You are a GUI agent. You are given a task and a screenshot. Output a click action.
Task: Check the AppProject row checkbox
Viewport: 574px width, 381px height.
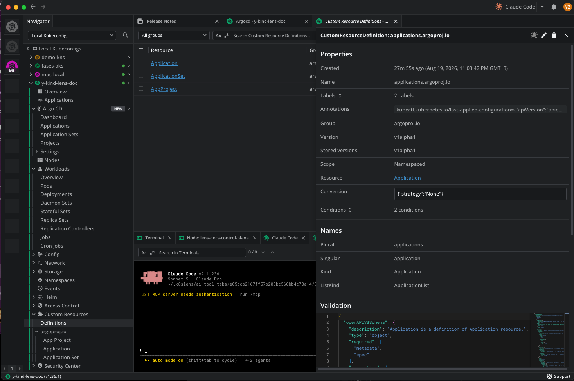(141, 89)
